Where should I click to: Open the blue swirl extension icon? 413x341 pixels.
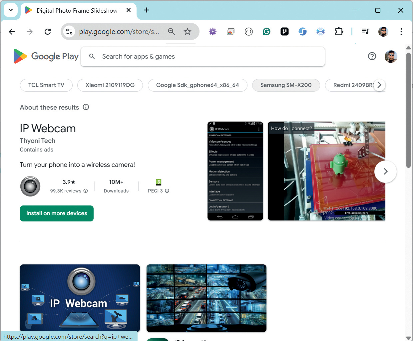click(x=302, y=32)
